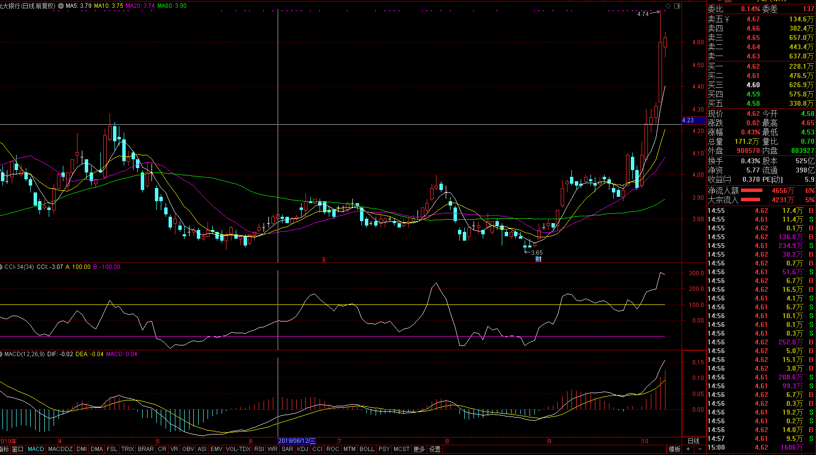Click the 卖五 sell-five row

[x=761, y=19]
